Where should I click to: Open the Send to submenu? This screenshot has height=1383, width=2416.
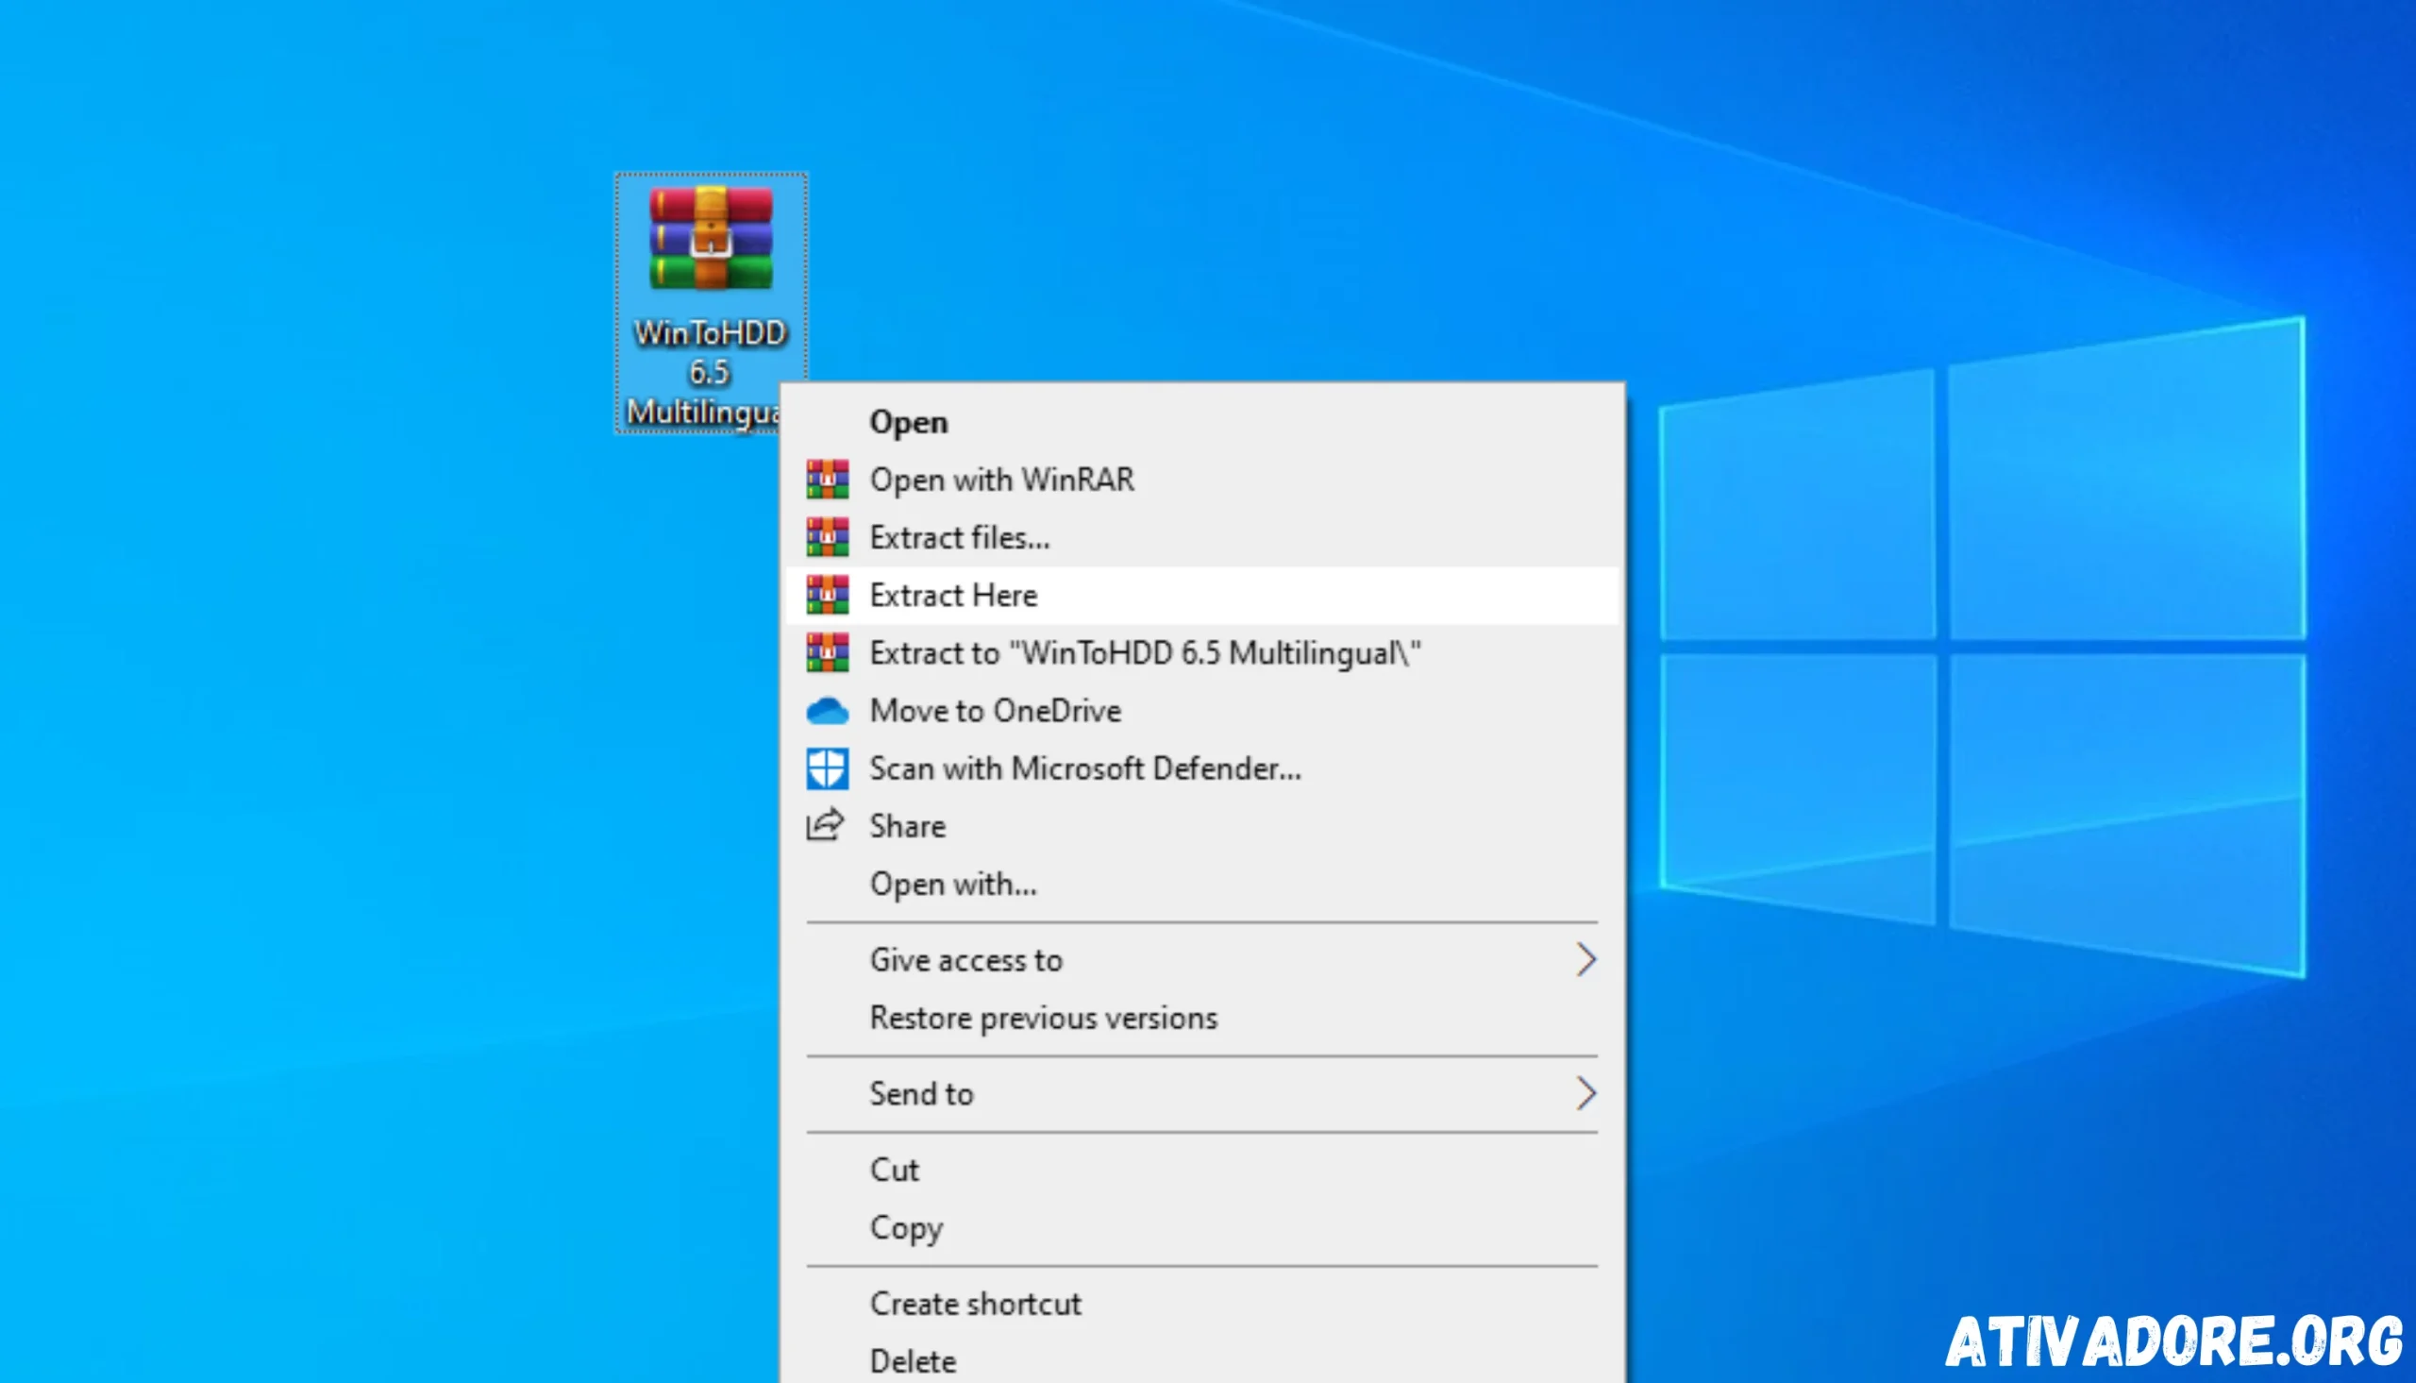tap(1201, 1094)
